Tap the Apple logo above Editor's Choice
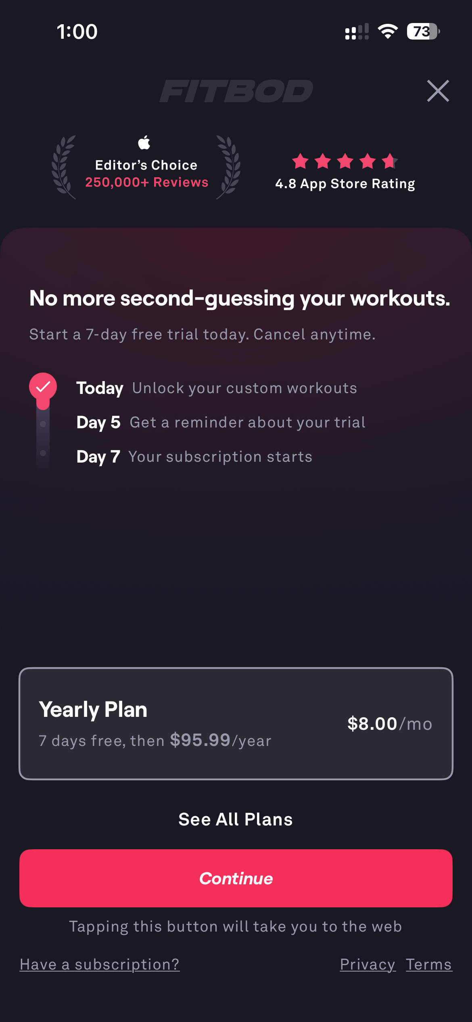Image resolution: width=472 pixels, height=1022 pixels. coord(144,142)
